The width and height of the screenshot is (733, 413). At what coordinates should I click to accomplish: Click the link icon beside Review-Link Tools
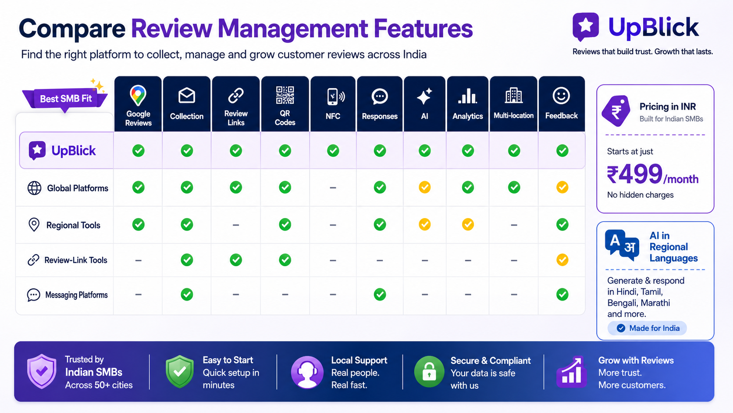(33, 260)
